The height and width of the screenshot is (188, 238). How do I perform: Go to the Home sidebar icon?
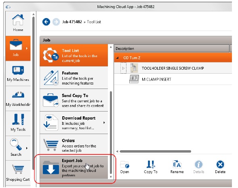(x=18, y=23)
